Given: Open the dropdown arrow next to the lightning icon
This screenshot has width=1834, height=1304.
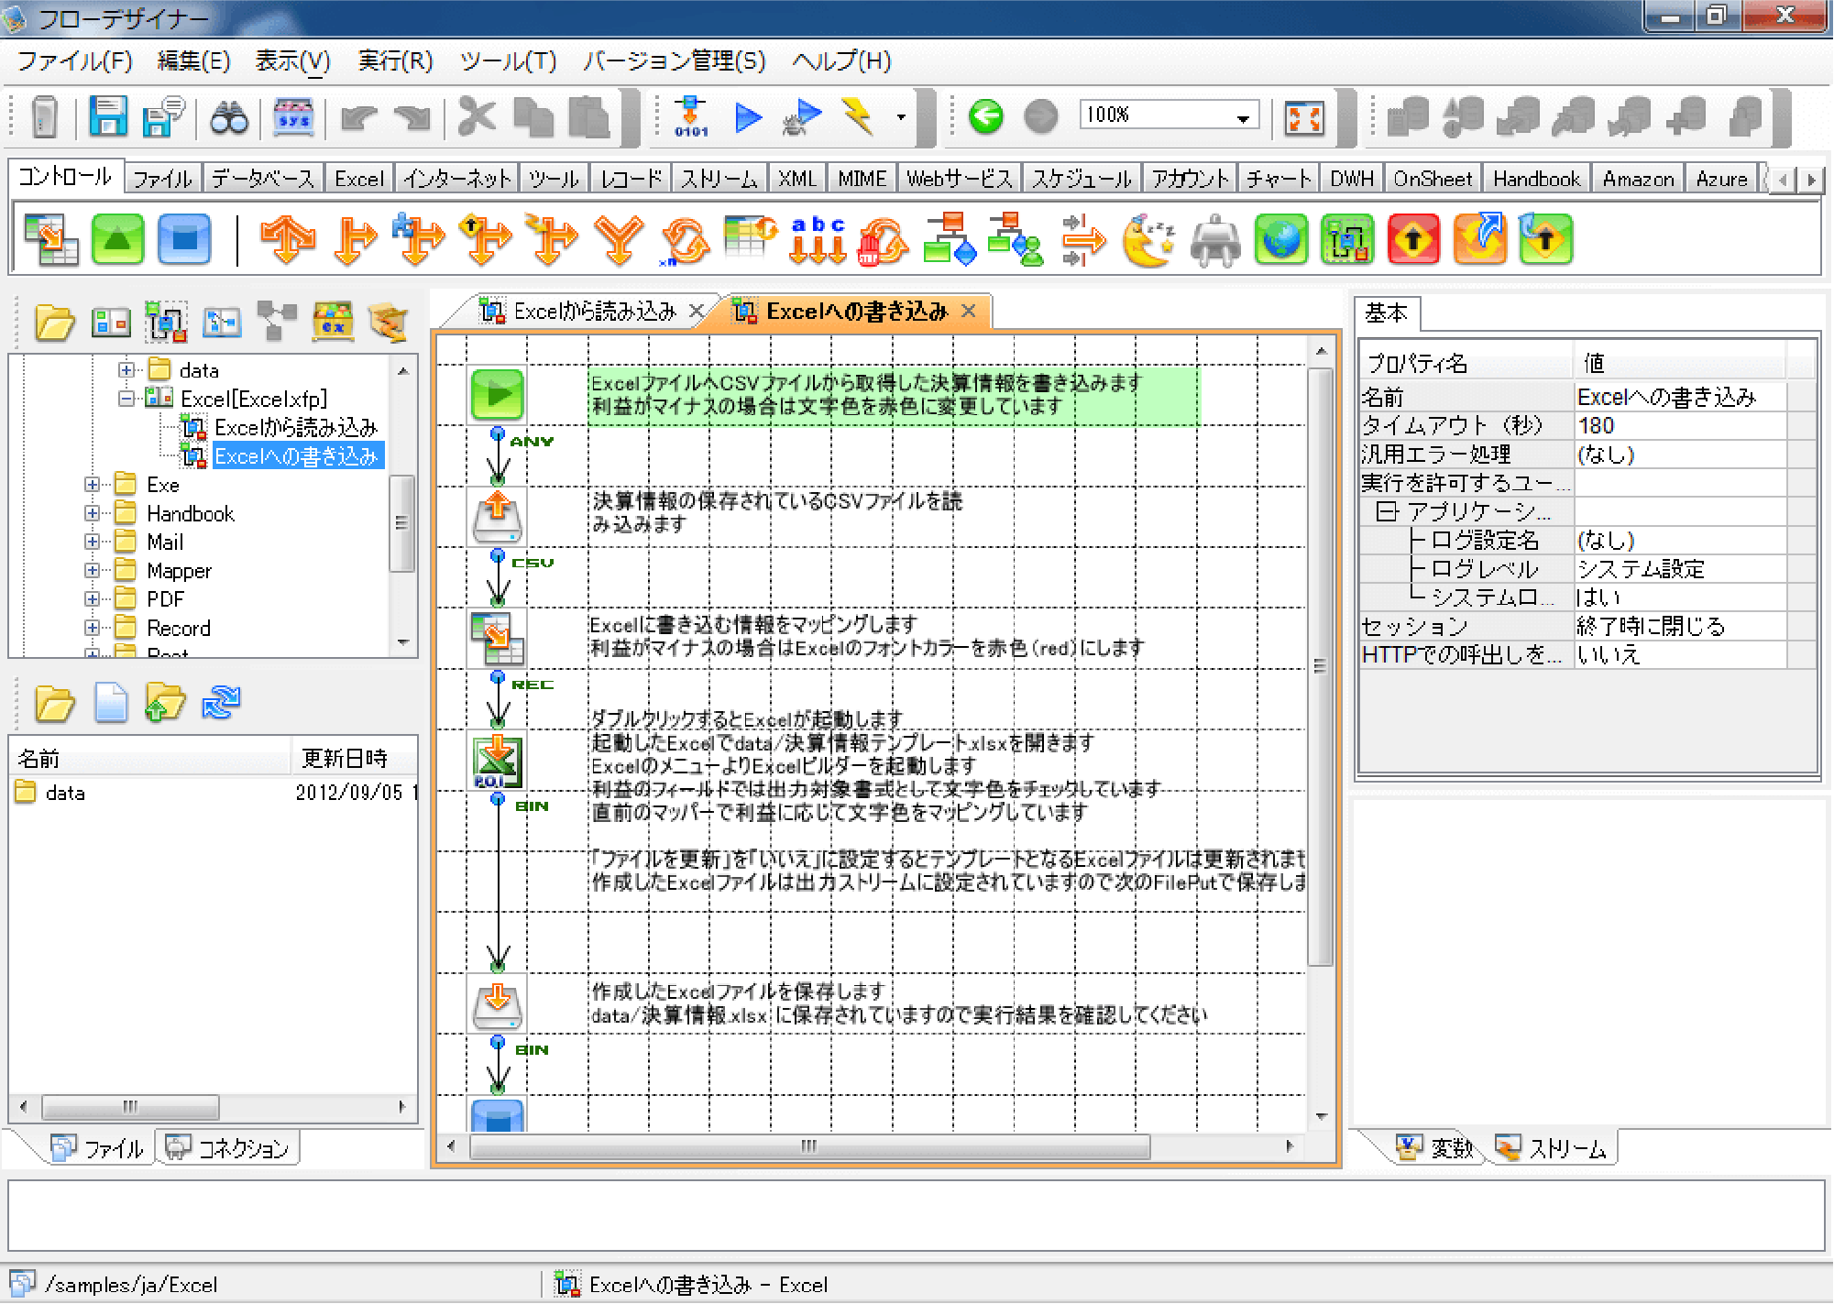Looking at the screenshot, I should tap(900, 116).
